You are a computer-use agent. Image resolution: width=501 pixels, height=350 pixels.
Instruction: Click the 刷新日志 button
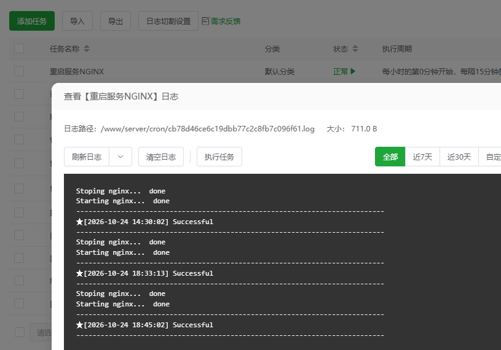(87, 157)
